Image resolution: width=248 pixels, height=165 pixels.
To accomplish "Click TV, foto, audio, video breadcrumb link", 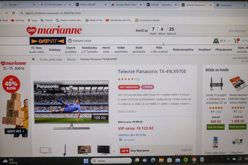I will (x=50, y=59).
